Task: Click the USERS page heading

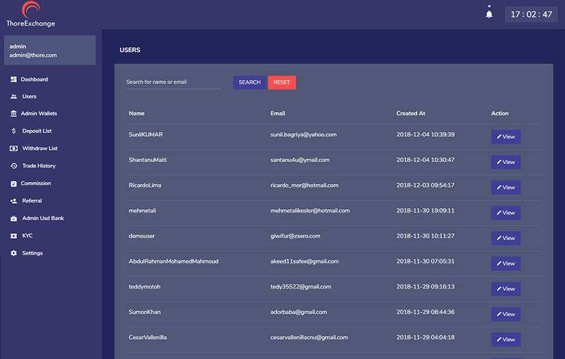Action: (129, 50)
